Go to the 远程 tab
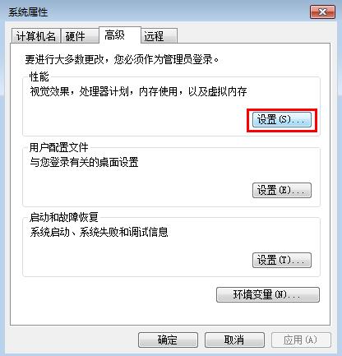Viewport: 342px width, 356px height. pos(159,35)
